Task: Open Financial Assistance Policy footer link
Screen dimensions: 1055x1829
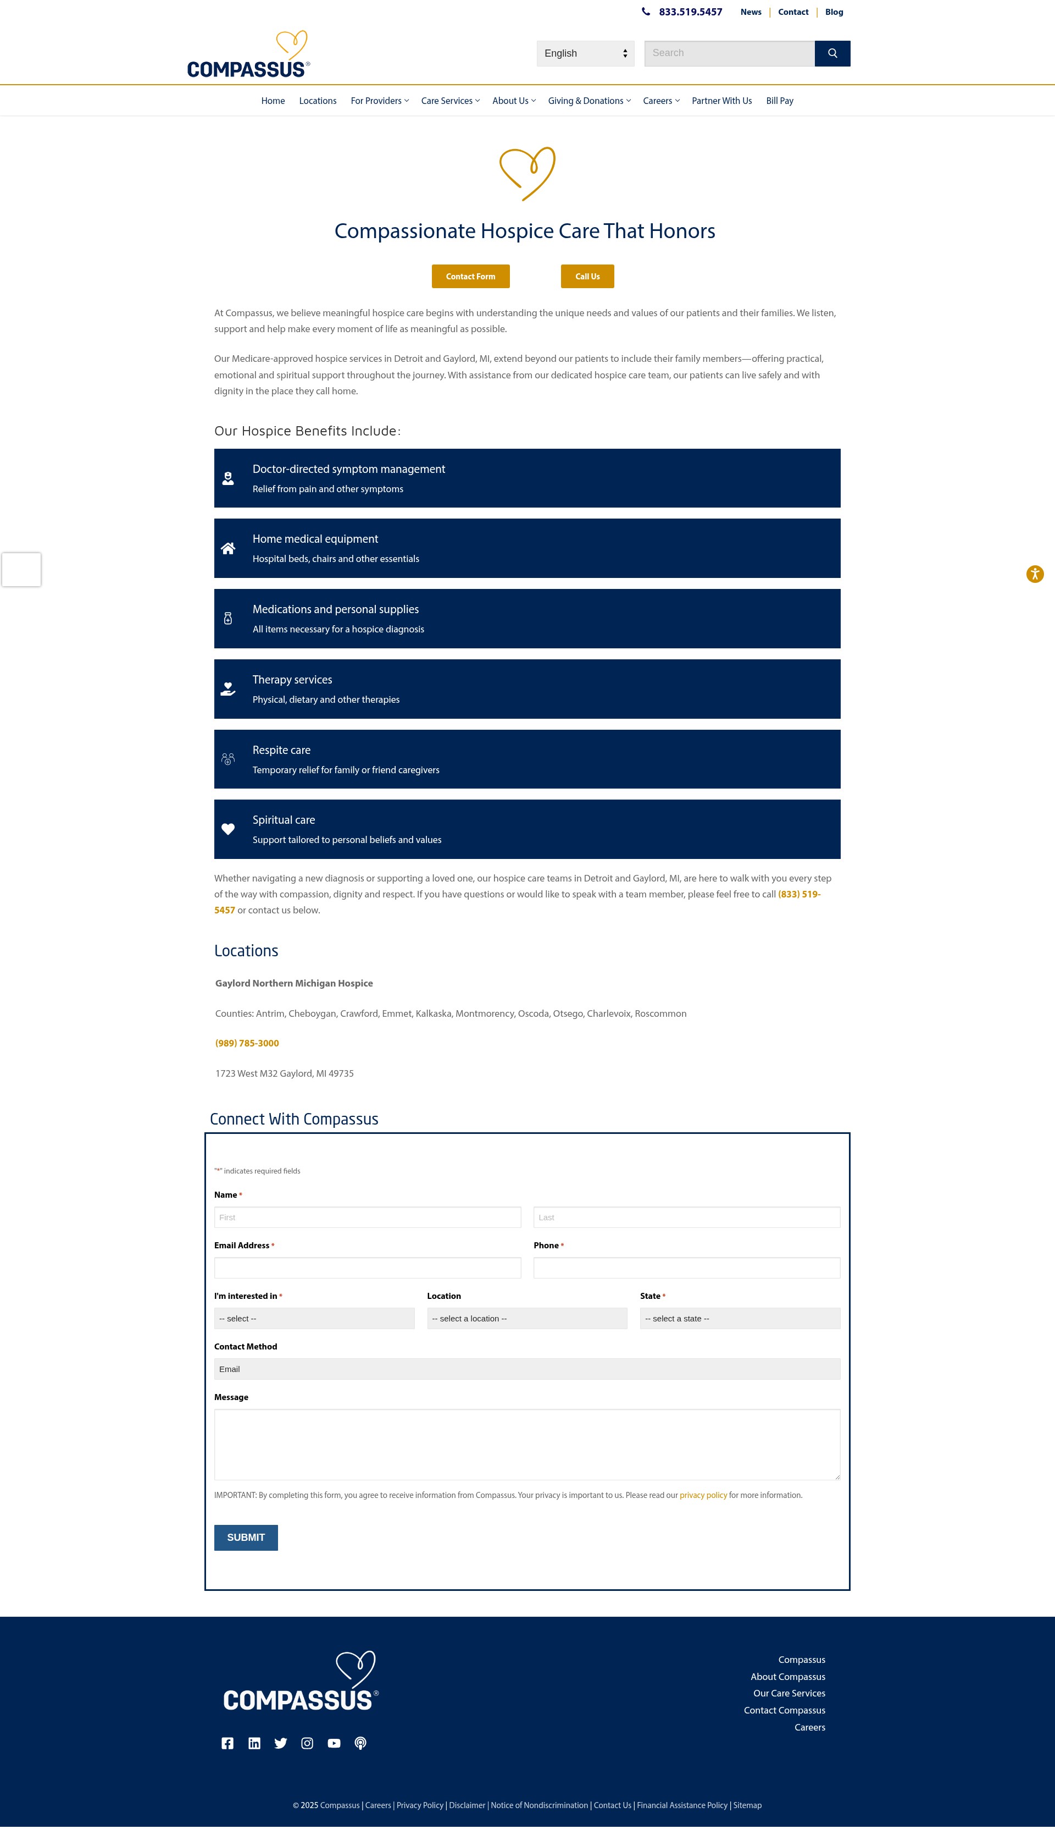Action: click(x=682, y=1805)
